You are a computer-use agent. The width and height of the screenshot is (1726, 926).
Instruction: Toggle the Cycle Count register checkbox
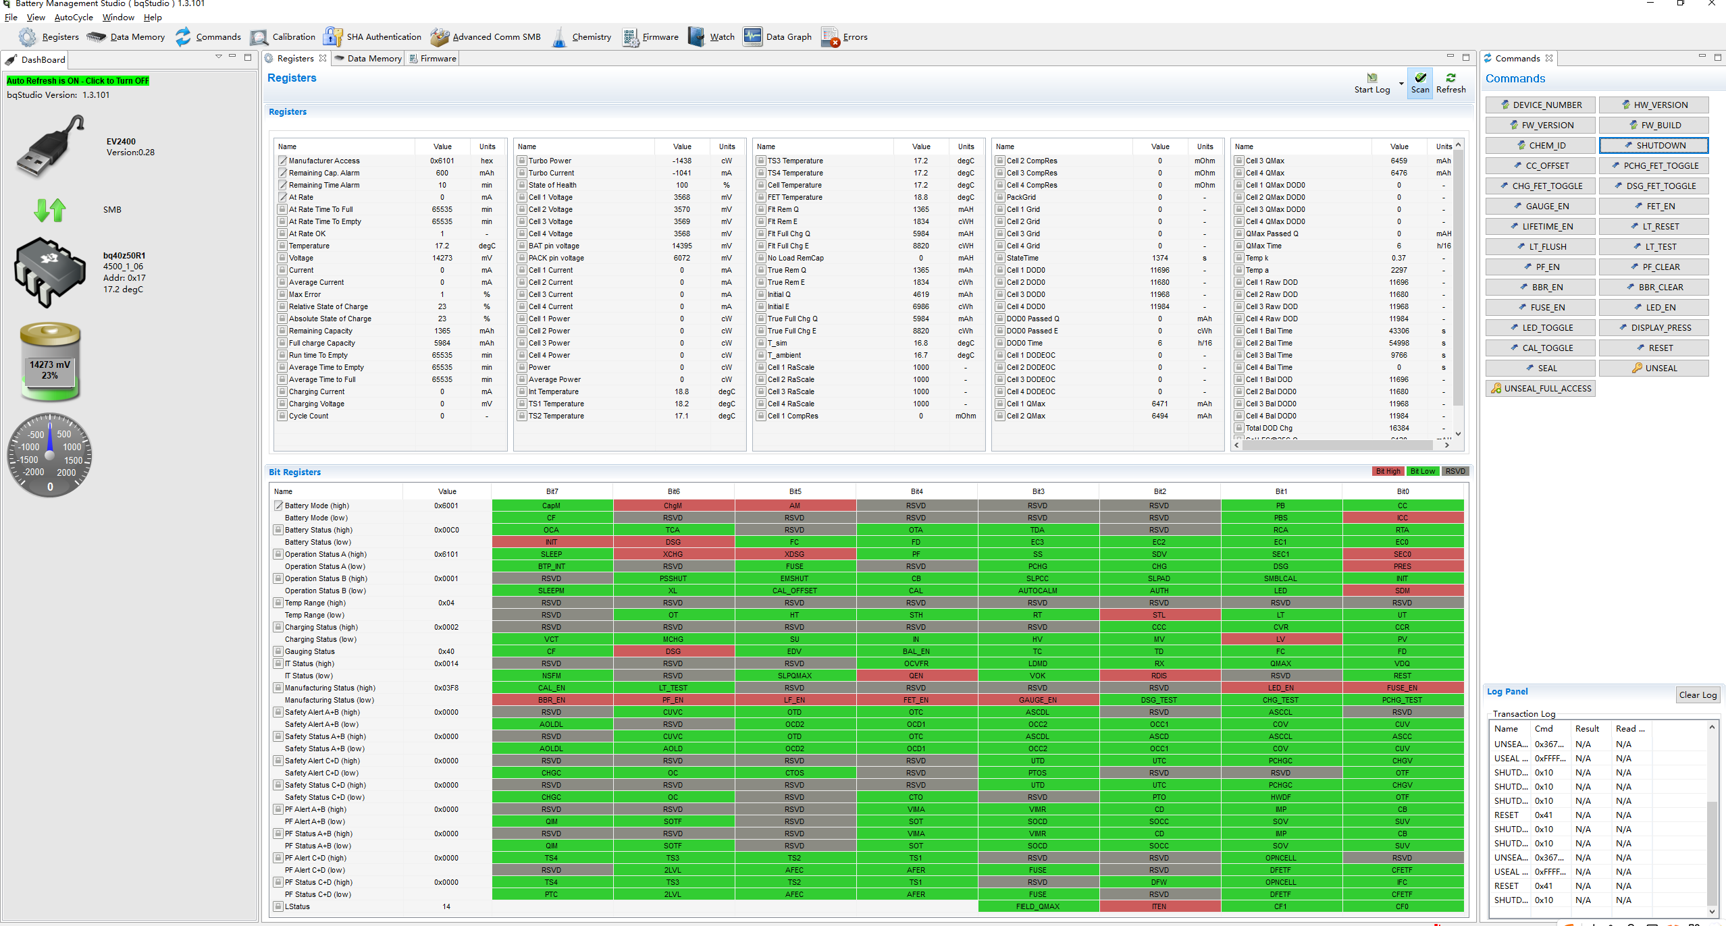[x=282, y=416]
